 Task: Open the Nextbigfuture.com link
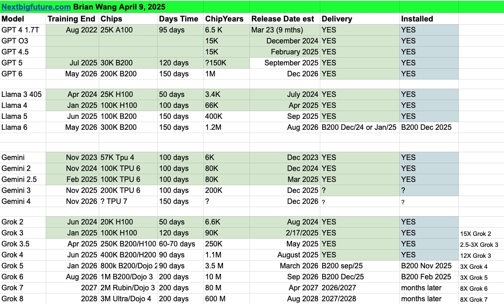click(x=36, y=7)
